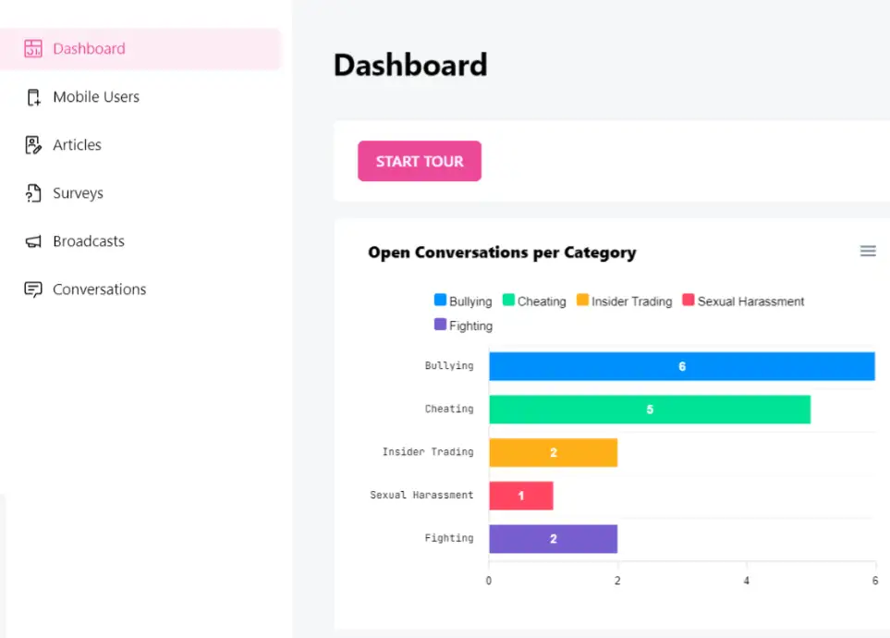Click the blue Bullying bar
This screenshot has height=638, width=890.
tap(681, 366)
